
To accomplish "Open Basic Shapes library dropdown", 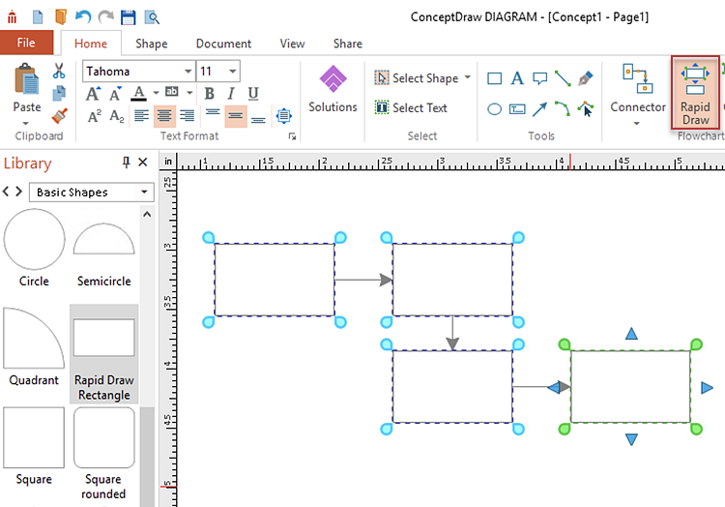I will (x=91, y=192).
